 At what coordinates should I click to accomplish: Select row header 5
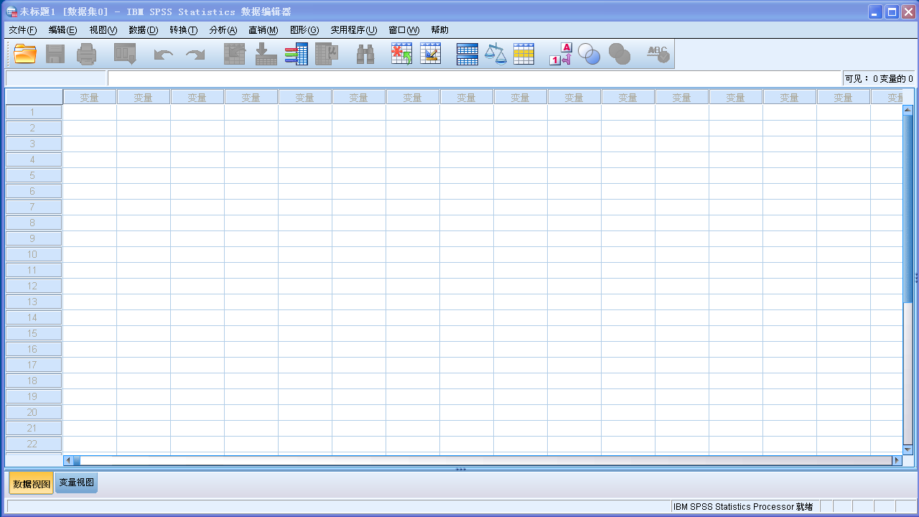(x=34, y=175)
